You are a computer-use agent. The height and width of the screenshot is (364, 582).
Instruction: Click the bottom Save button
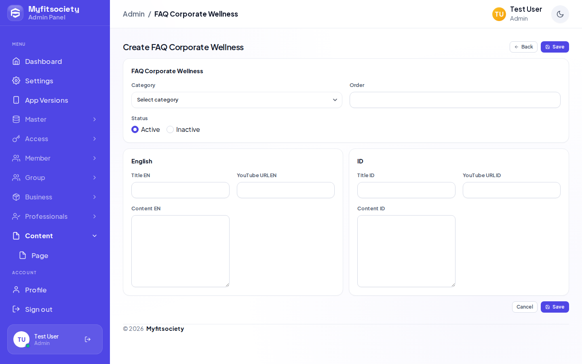555,307
